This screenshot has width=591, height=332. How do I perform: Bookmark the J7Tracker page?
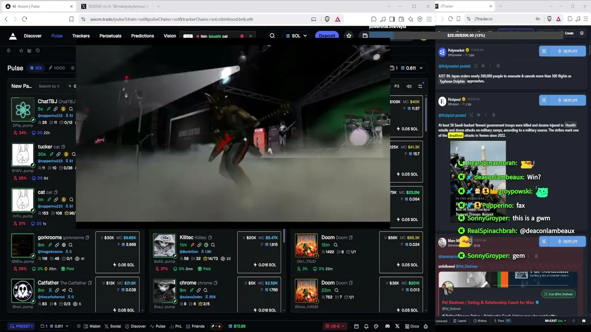pos(458,19)
